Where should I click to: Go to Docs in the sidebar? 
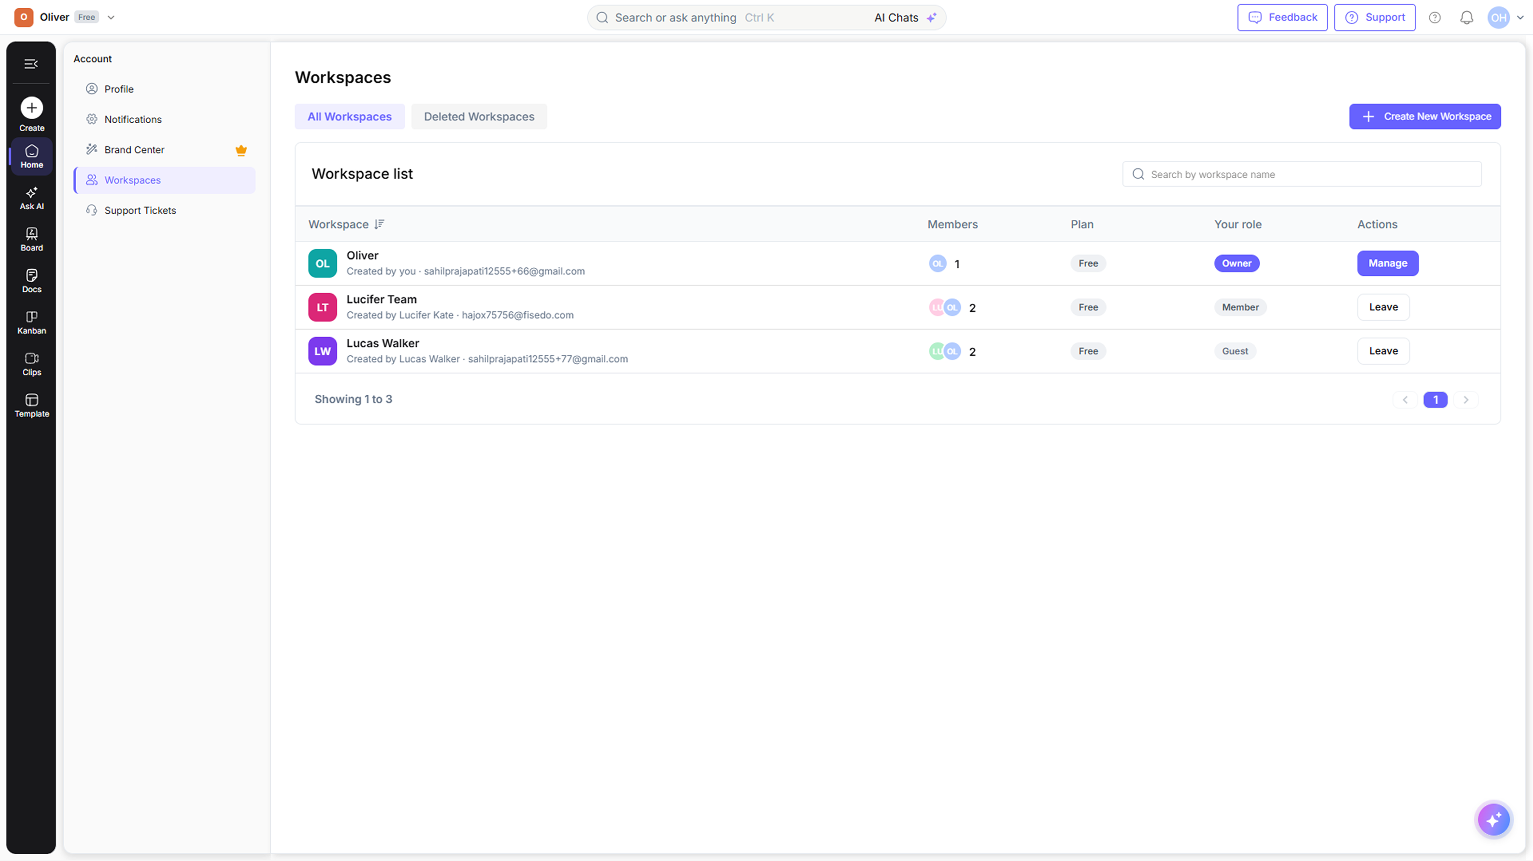click(32, 281)
